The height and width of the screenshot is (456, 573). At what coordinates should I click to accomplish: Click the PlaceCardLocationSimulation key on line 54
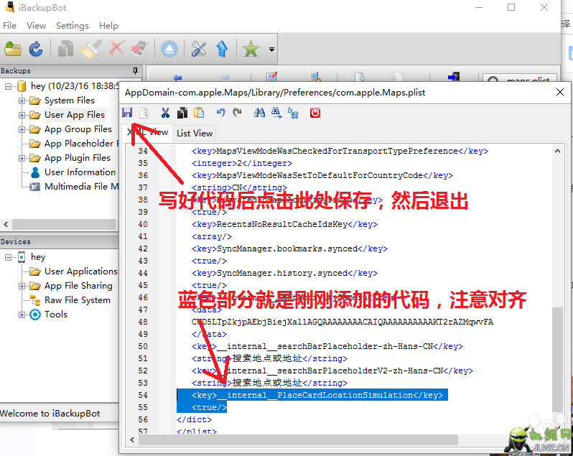[x=317, y=395]
